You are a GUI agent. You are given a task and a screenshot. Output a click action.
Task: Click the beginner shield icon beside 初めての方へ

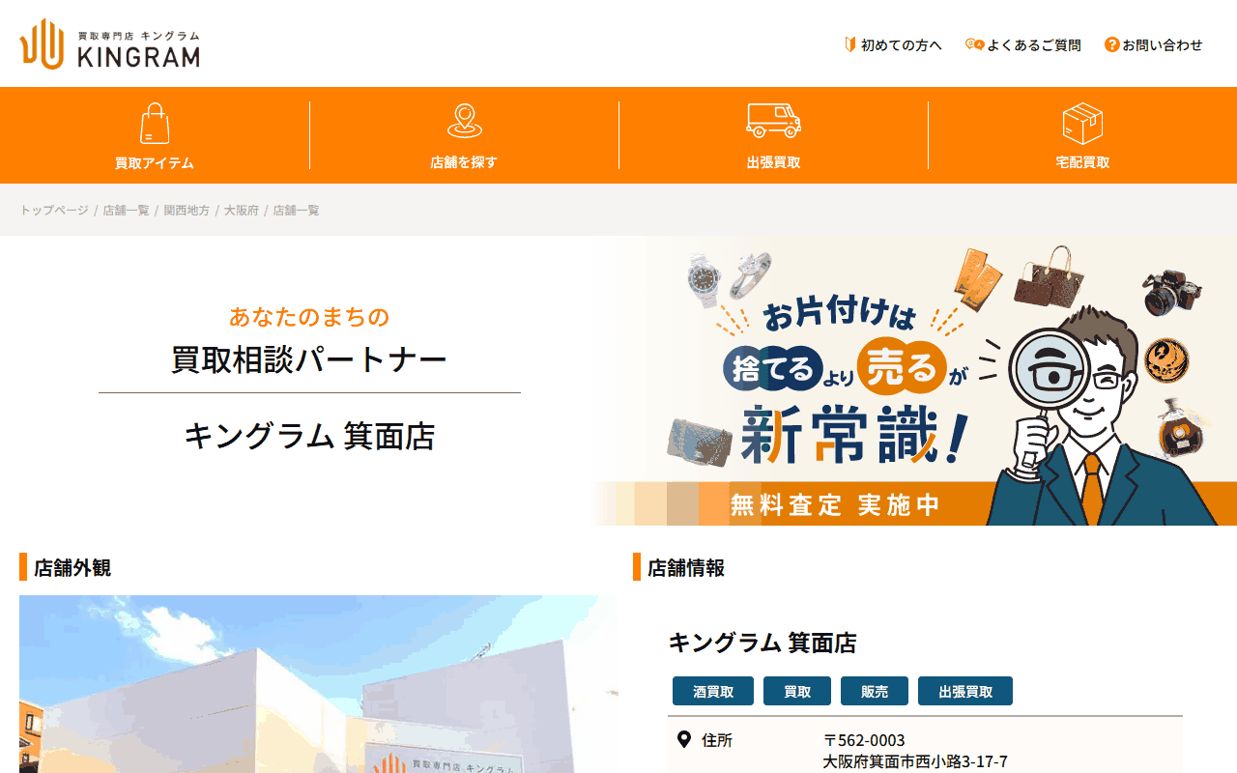pyautogui.click(x=850, y=44)
